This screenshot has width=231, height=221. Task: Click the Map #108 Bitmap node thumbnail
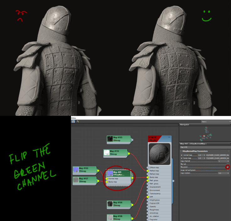coord(110,217)
